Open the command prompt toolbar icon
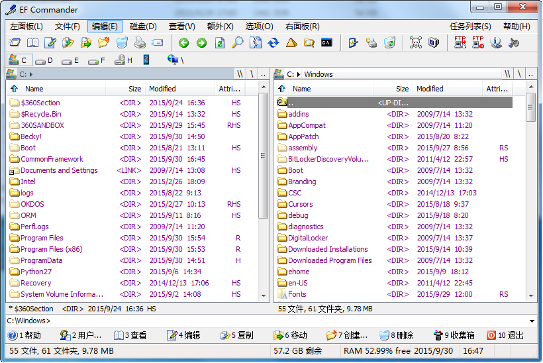The width and height of the screenshot is (543, 363). pos(326,42)
